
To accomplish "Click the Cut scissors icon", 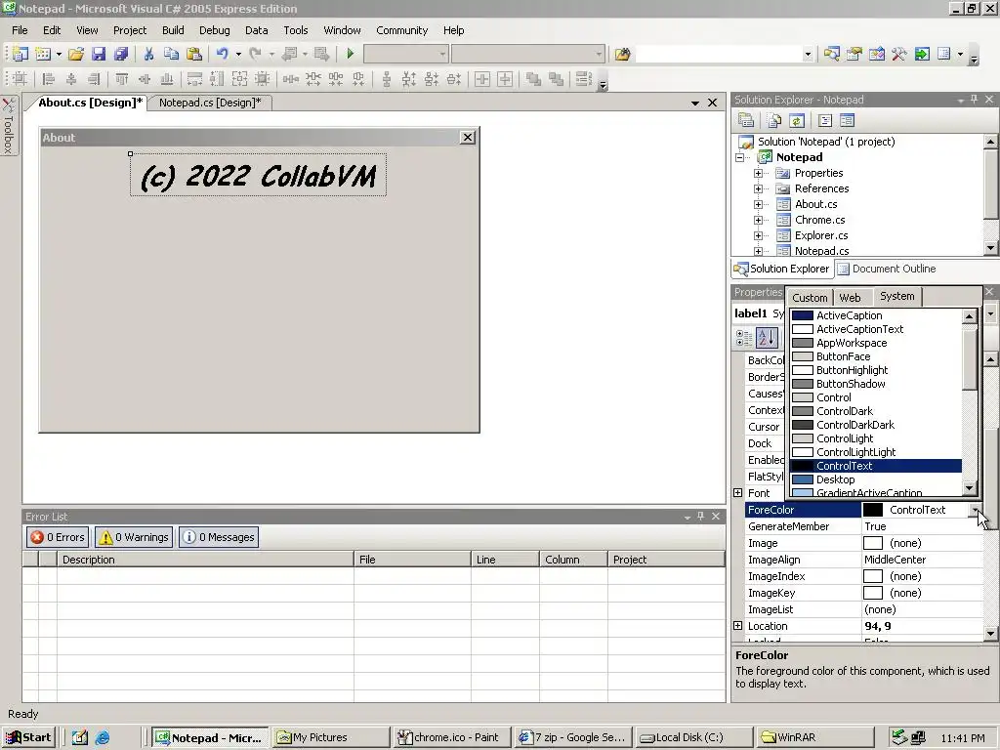I will click(148, 55).
